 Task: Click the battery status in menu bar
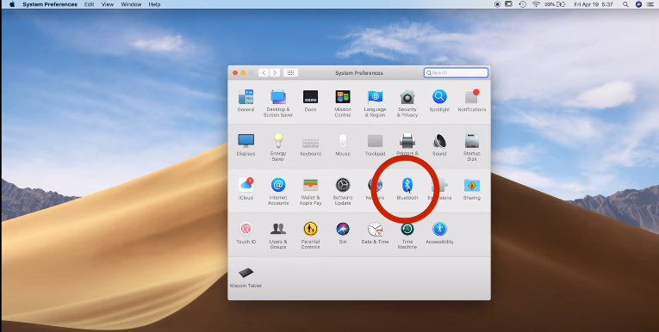pyautogui.click(x=555, y=4)
